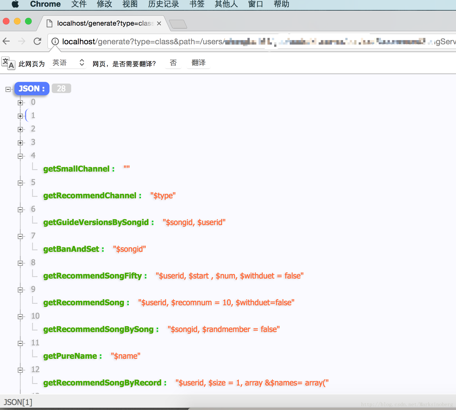Select the getRecommendSongBySong key
This screenshot has height=410, width=456.
click(98, 329)
